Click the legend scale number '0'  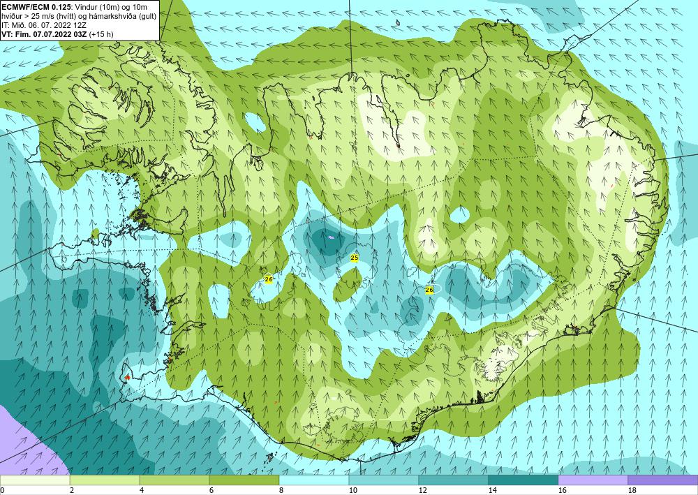click(2, 490)
